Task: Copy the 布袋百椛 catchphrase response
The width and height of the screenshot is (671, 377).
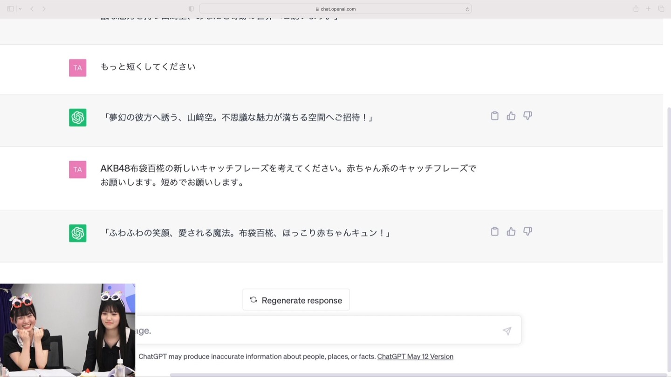Action: [495, 232]
